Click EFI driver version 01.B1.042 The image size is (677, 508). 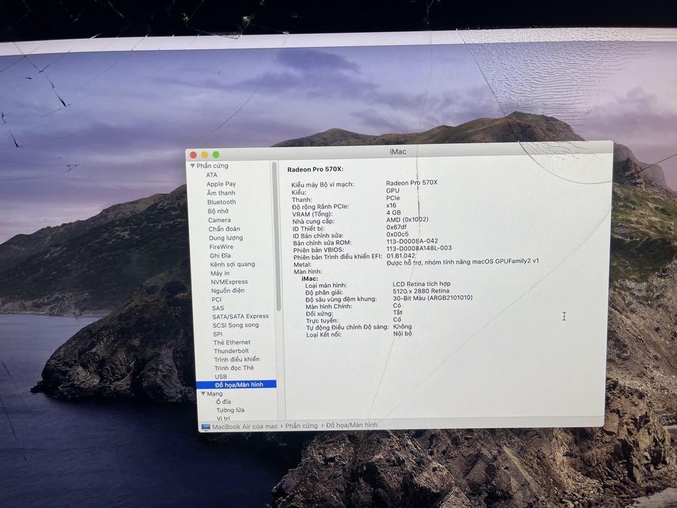click(x=401, y=255)
